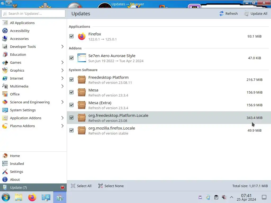The width and height of the screenshot is (271, 203).
Task: Click the About info icon
Action: click(x=5, y=179)
